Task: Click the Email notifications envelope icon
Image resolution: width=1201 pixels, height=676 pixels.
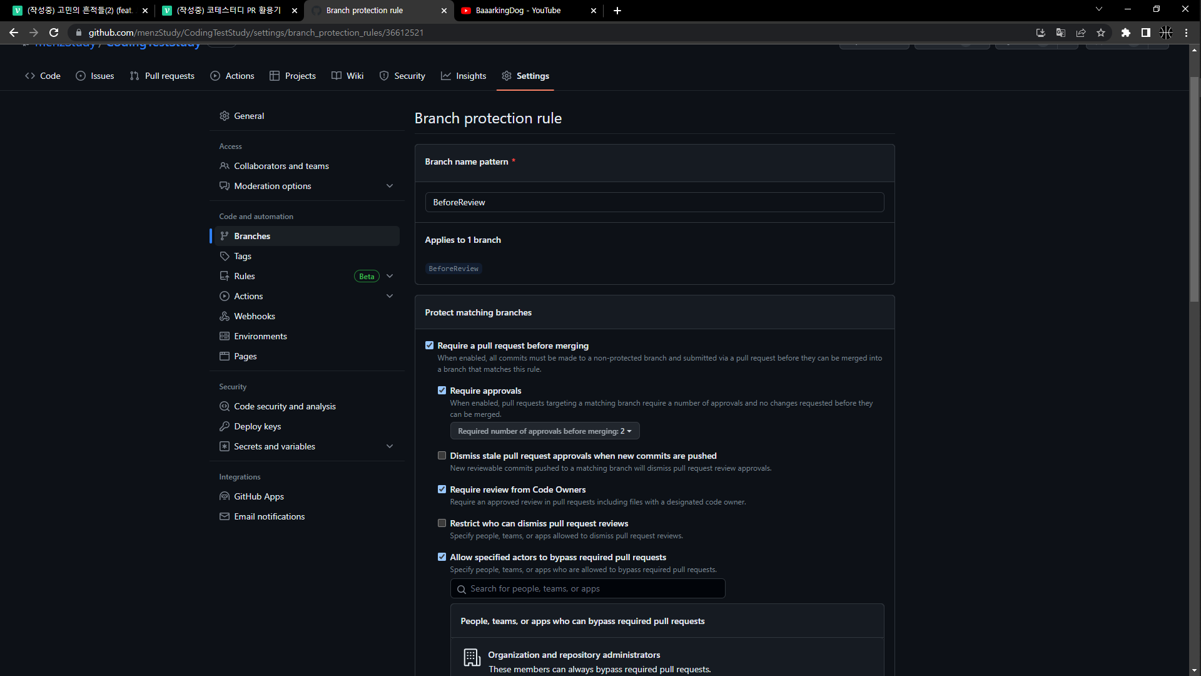Action: 225,516
